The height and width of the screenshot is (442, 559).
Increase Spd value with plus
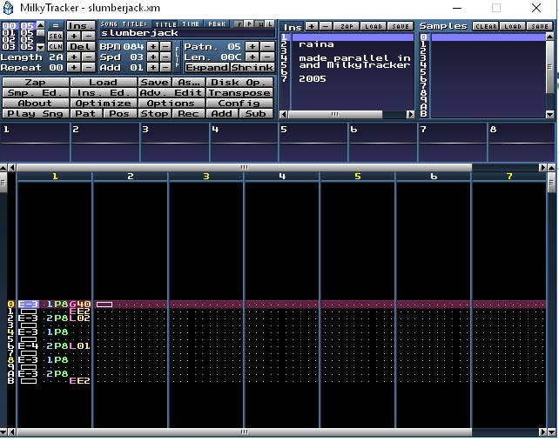point(153,57)
